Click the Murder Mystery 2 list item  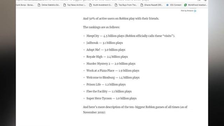point(111,64)
